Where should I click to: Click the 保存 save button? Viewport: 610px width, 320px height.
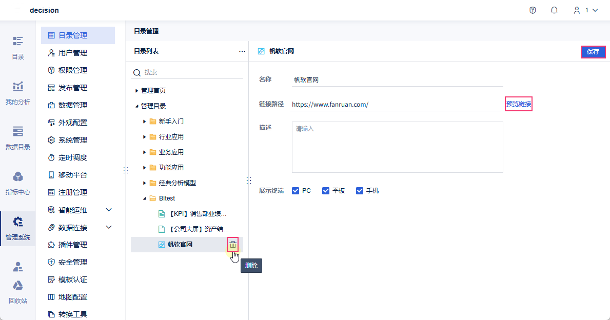tap(593, 52)
